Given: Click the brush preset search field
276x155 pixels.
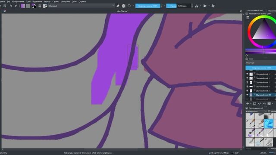Looking at the screenshot, I should (256, 149).
